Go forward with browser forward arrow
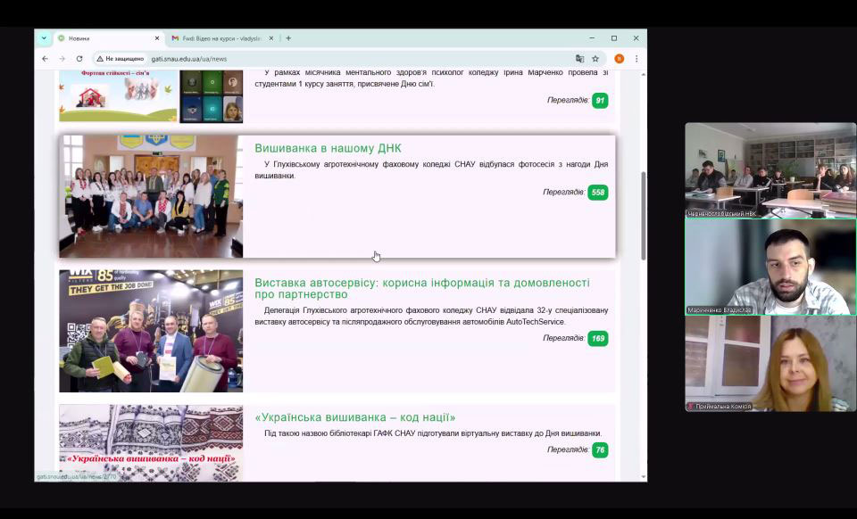Screen dimensions: 857x519 [x=62, y=58]
